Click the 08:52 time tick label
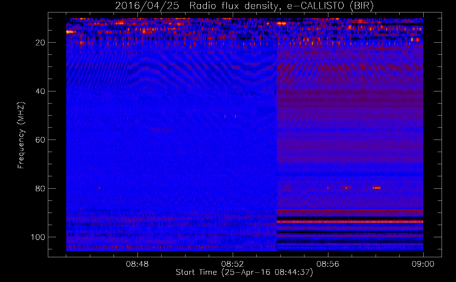The width and height of the screenshot is (456, 282). pos(233,265)
